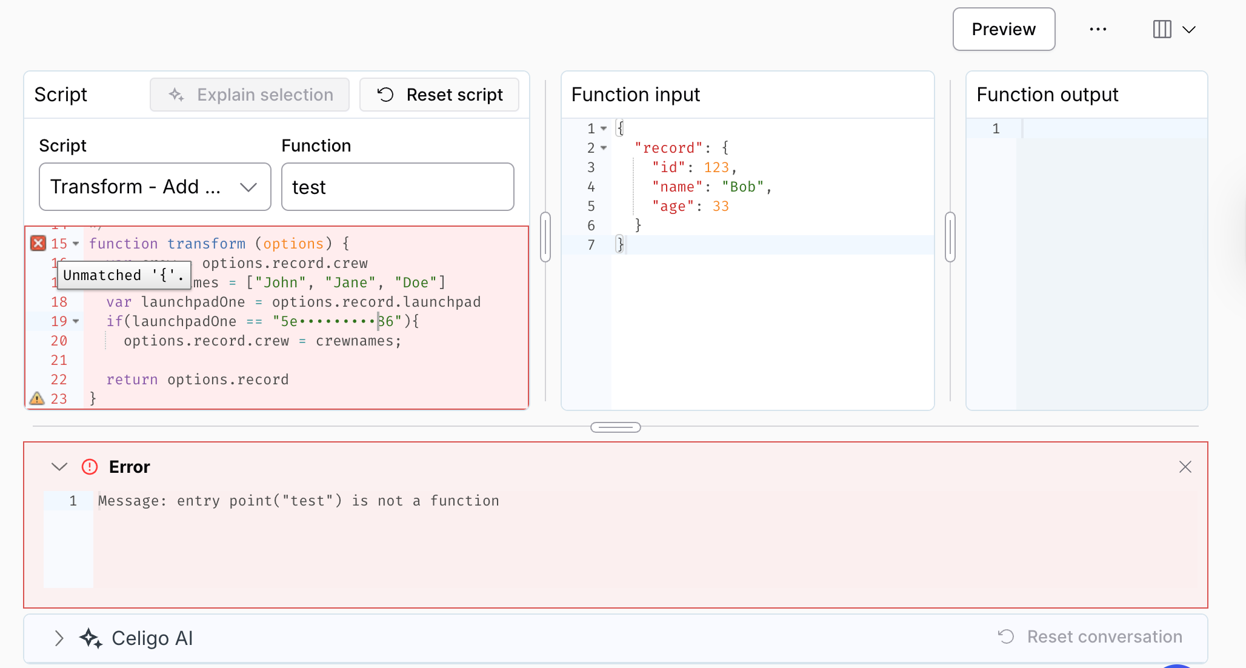Open the Script dropdown 'Transform - Add ...'
Image resolution: width=1246 pixels, height=668 pixels.
155,187
